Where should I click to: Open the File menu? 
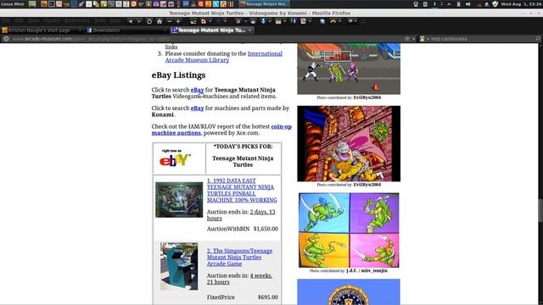(x=6, y=21)
